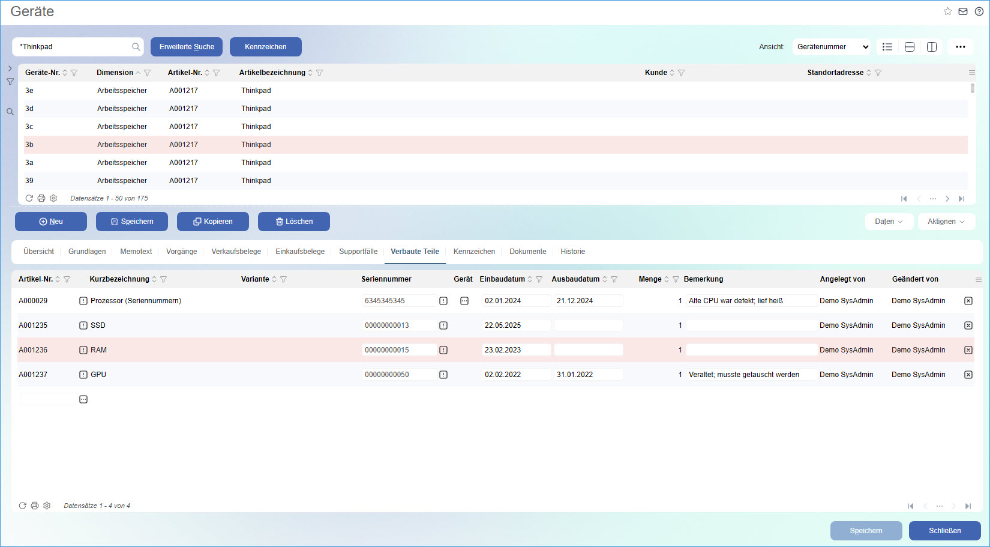Toggle filter on Kunde column
Screen dimensions: 990x547
682,73
